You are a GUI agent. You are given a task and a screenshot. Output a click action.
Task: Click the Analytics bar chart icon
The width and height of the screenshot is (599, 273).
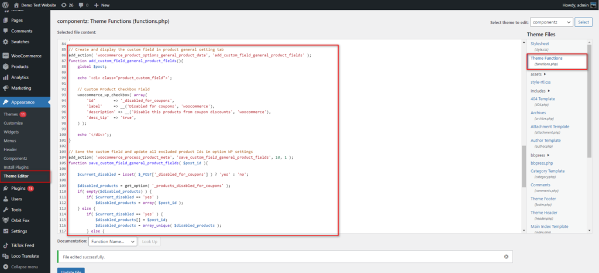pos(6,77)
